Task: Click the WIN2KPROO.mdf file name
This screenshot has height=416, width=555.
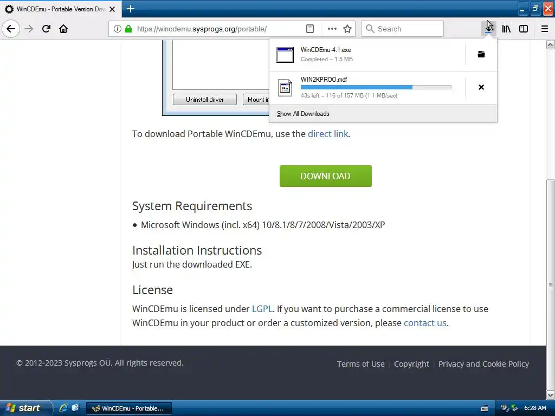Action: (324, 79)
